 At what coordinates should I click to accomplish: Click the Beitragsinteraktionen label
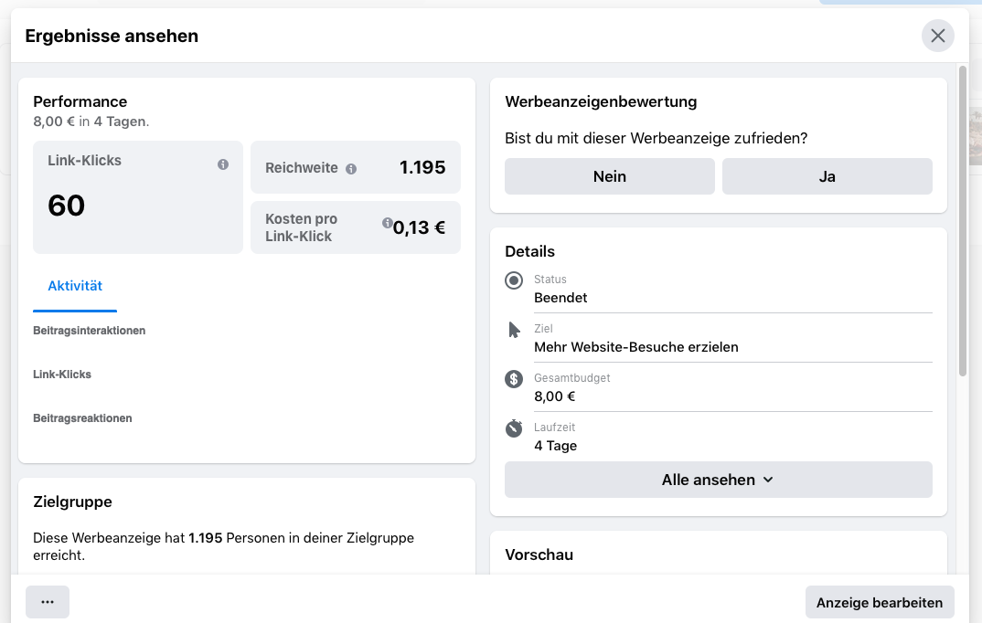(x=89, y=331)
